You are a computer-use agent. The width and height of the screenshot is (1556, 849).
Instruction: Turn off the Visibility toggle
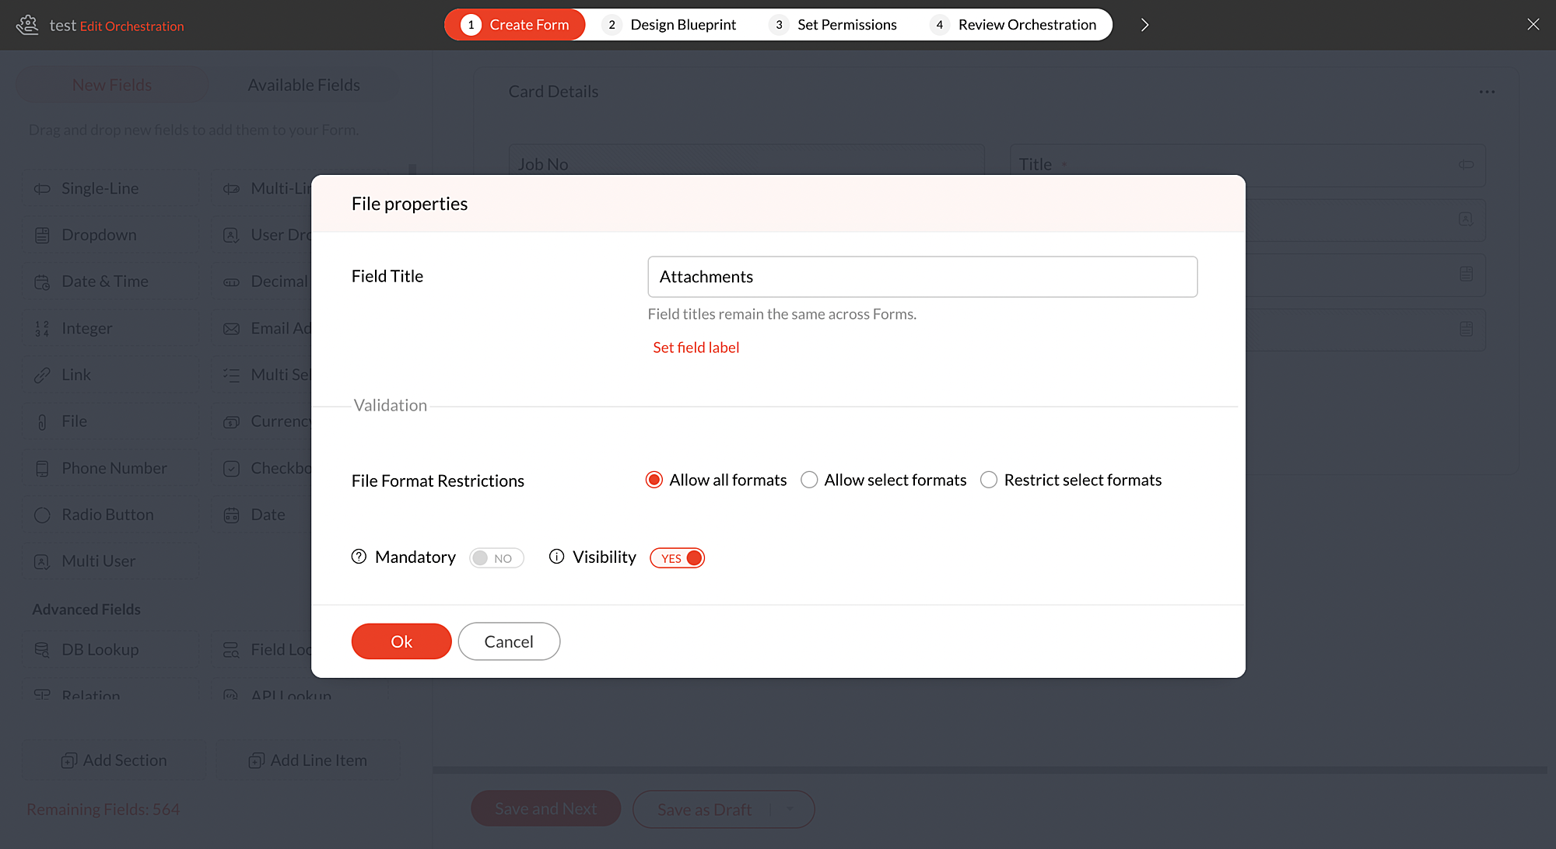(678, 558)
